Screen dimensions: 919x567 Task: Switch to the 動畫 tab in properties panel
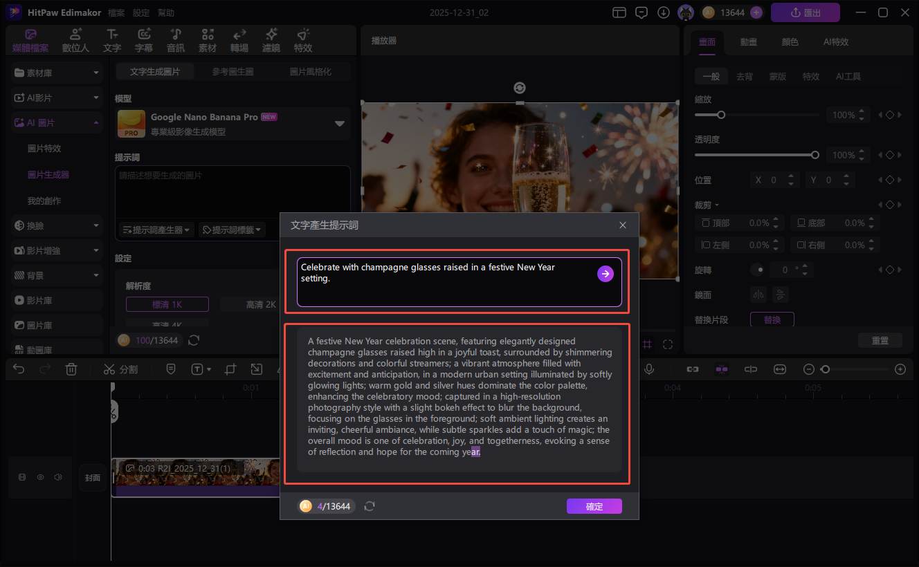click(748, 41)
